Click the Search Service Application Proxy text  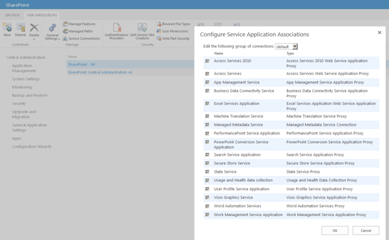(x=315, y=155)
